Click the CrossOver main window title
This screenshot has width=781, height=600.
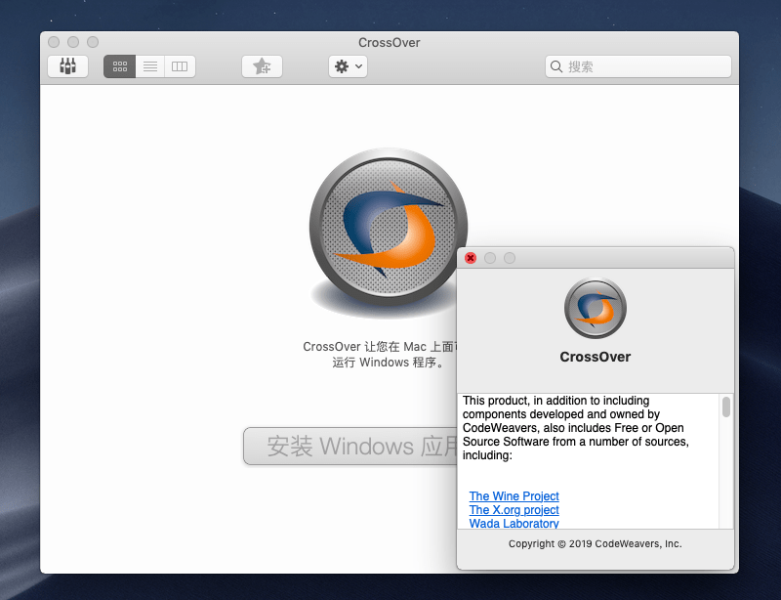(x=389, y=42)
